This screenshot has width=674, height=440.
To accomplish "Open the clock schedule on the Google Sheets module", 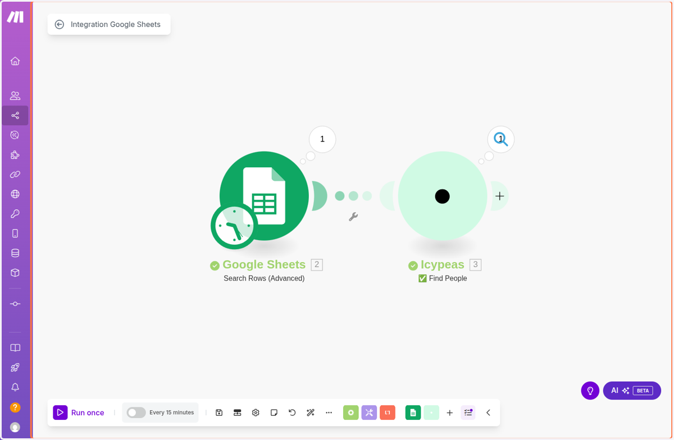I will tap(234, 226).
